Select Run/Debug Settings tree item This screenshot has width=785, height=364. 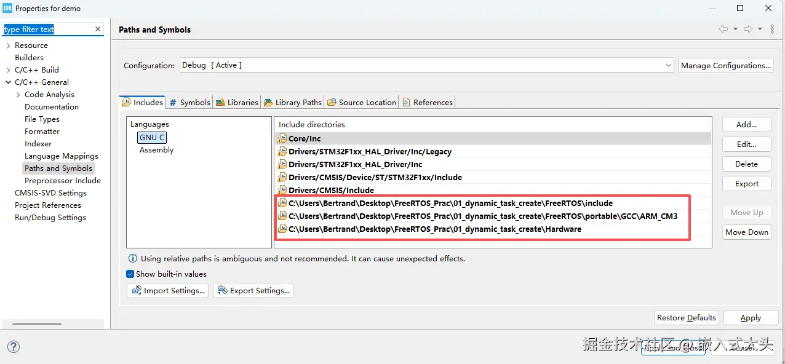coord(50,218)
